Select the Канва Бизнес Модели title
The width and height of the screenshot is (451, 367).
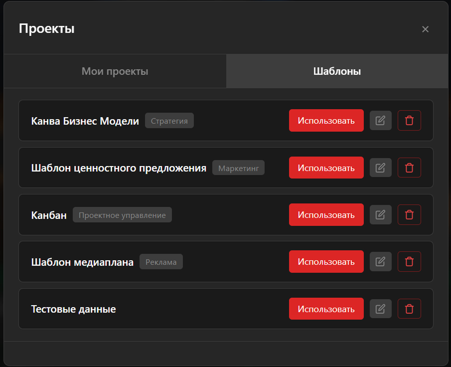(85, 121)
